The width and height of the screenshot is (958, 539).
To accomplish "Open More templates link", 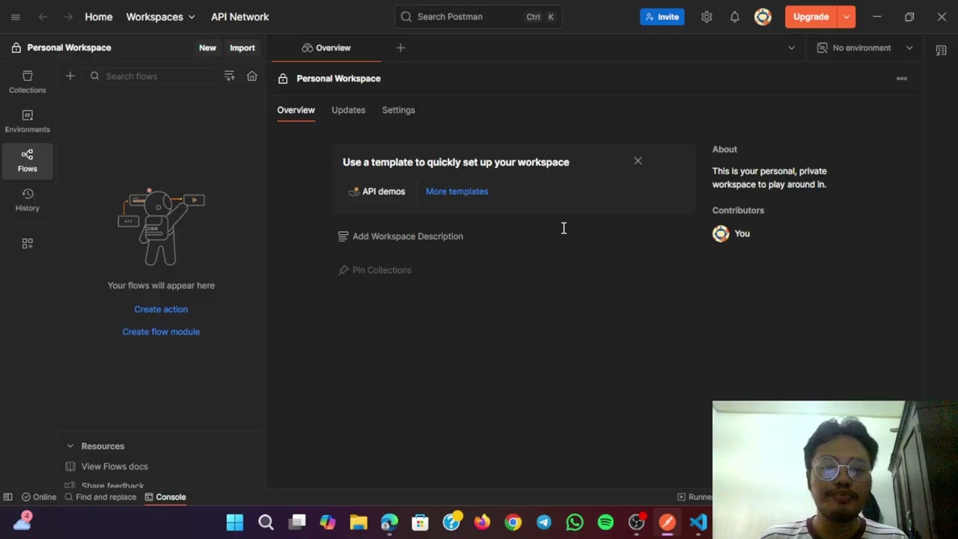I will [457, 192].
